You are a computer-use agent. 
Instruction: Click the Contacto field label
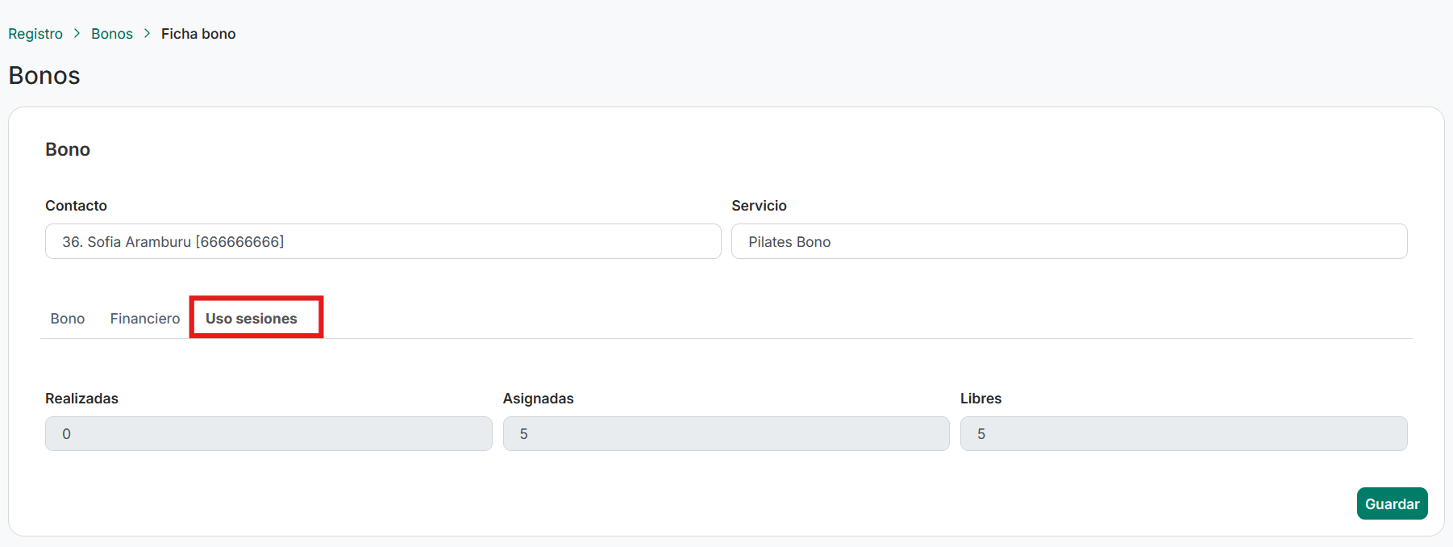tap(76, 206)
